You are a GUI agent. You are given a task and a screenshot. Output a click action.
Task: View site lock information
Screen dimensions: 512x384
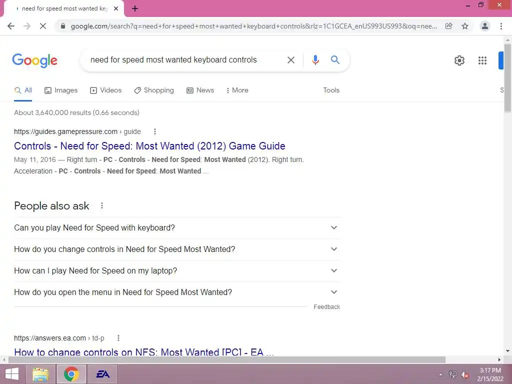(63, 26)
